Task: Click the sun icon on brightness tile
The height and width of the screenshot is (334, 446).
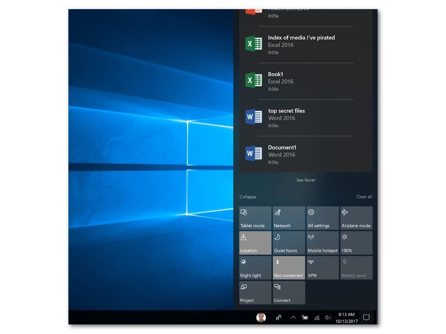Action: 345,237
